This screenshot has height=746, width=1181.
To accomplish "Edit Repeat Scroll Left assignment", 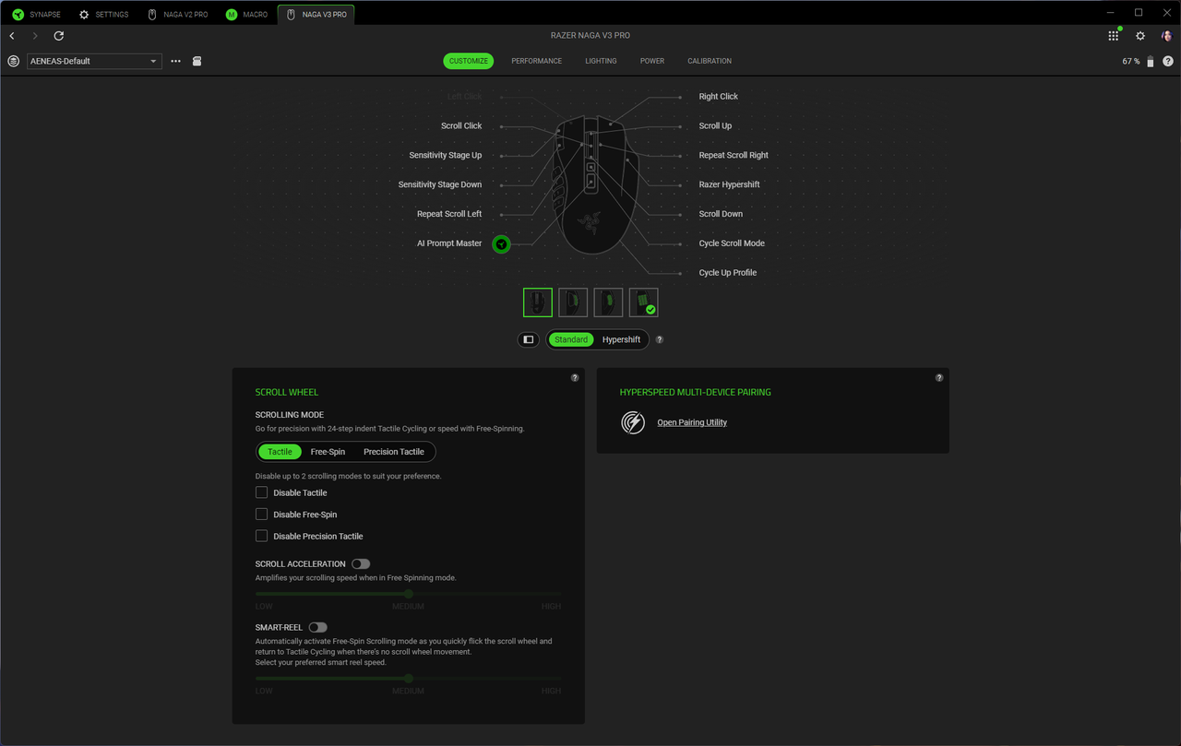I will pos(449,214).
